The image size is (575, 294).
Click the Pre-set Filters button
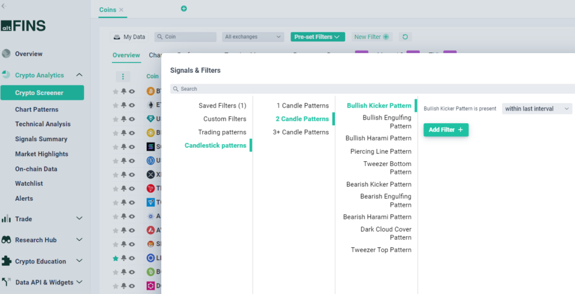[317, 37]
